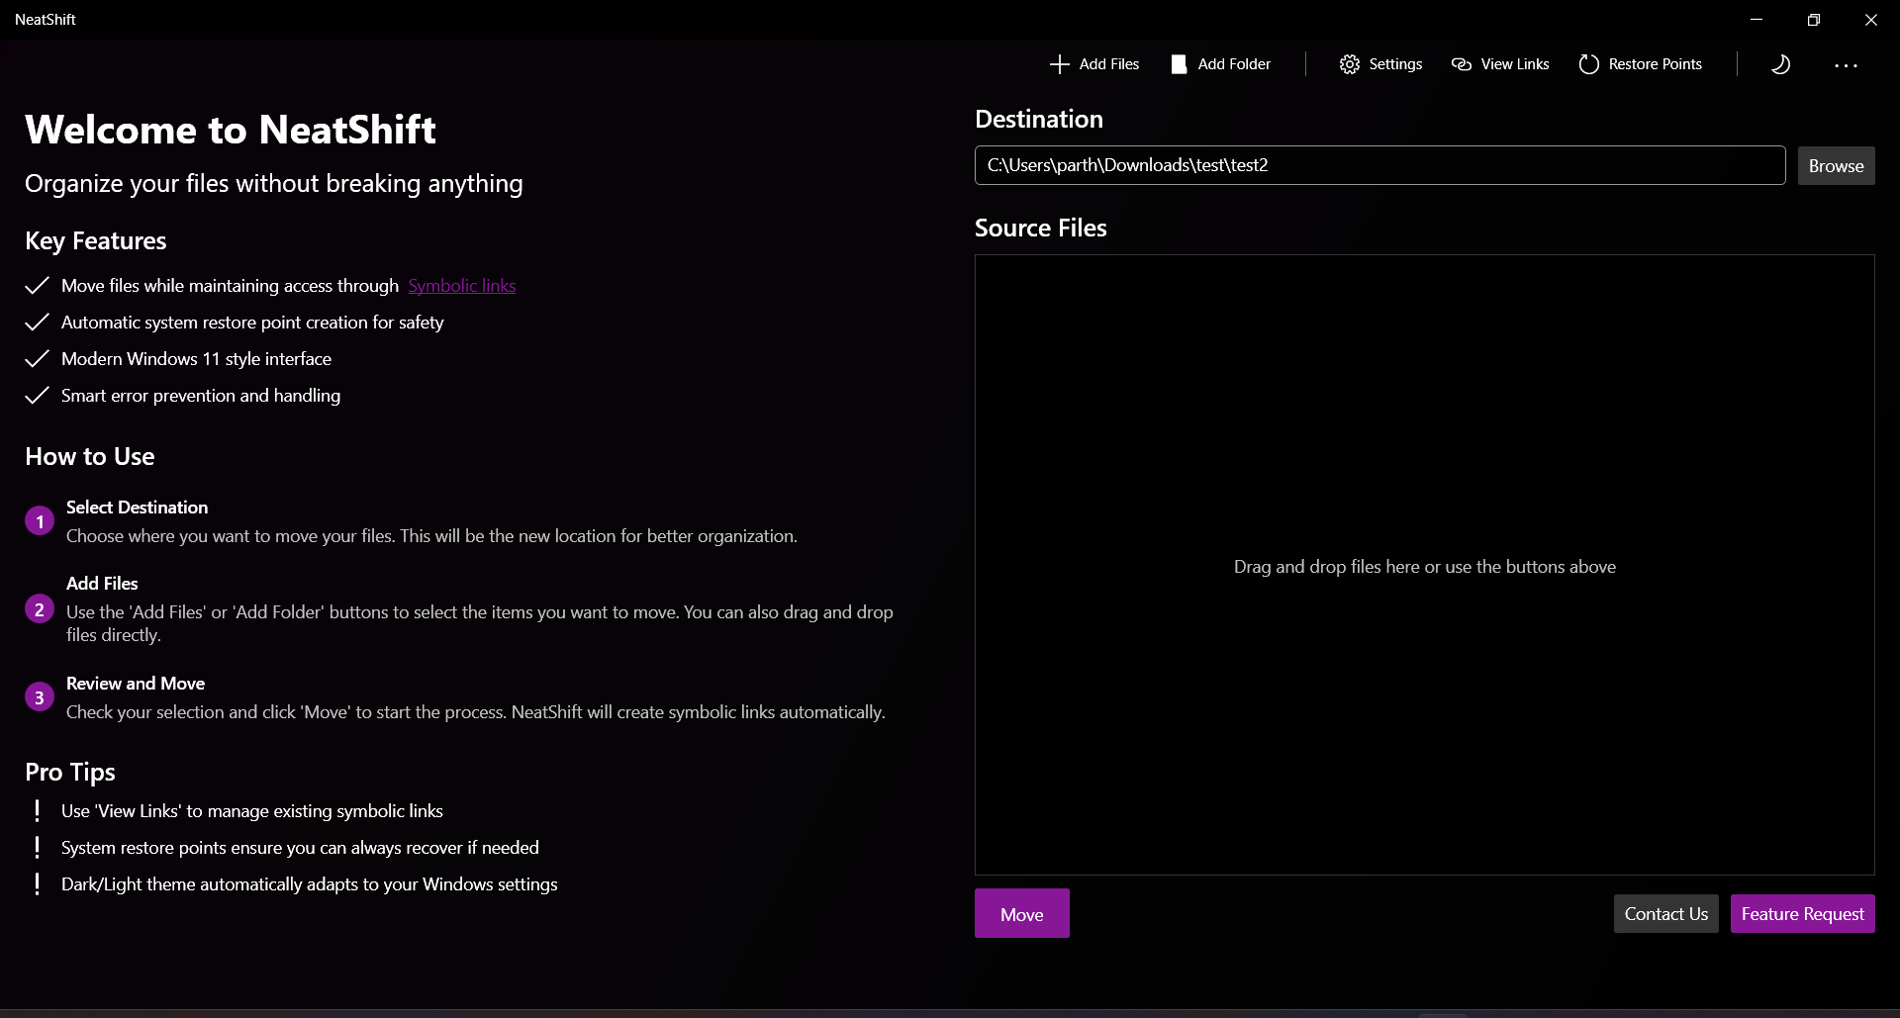Screen dimensions: 1900x1018
Task: Click checkmark beside 'Smart error prevention'
Action: [x=37, y=396]
